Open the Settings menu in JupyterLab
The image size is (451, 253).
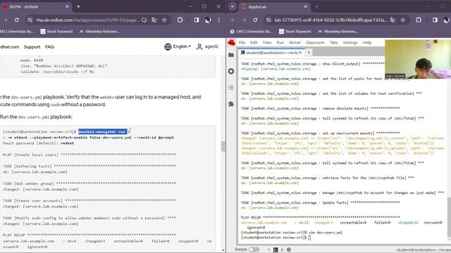pos(350,42)
